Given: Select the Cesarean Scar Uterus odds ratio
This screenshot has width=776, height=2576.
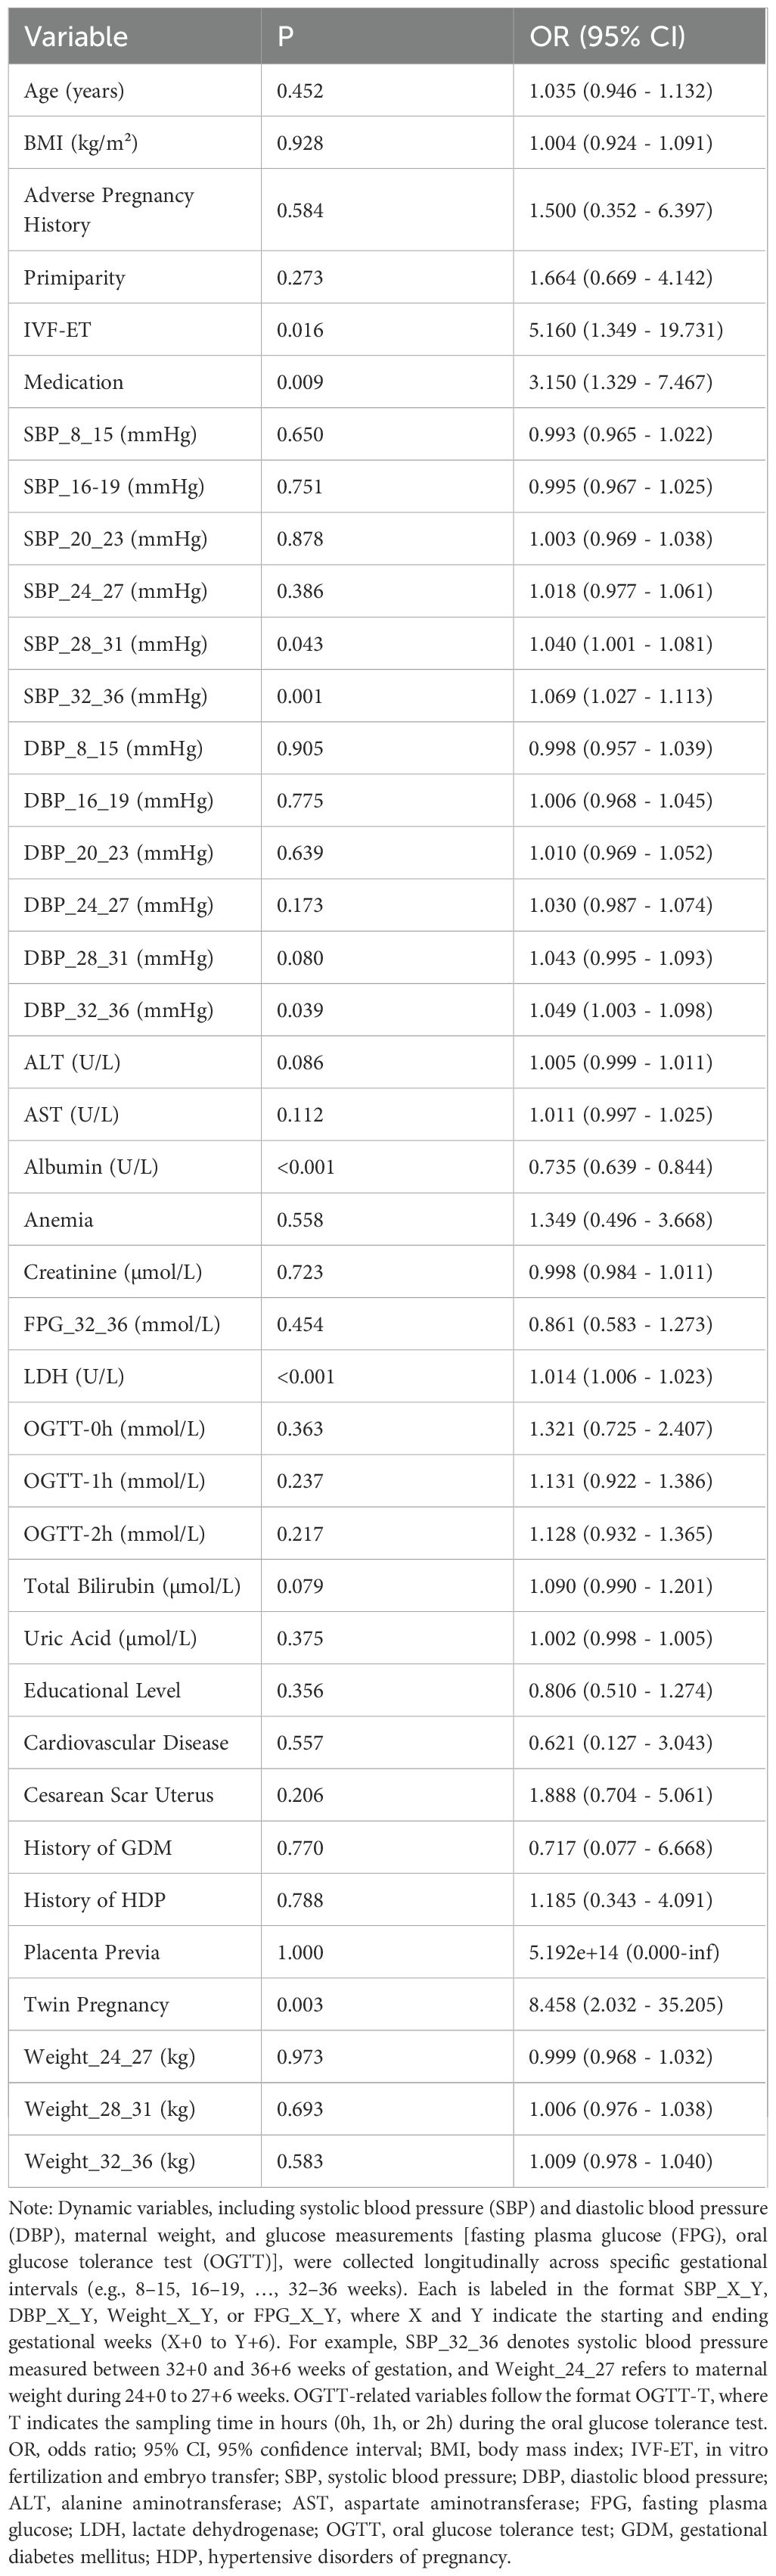Looking at the screenshot, I should [620, 1795].
